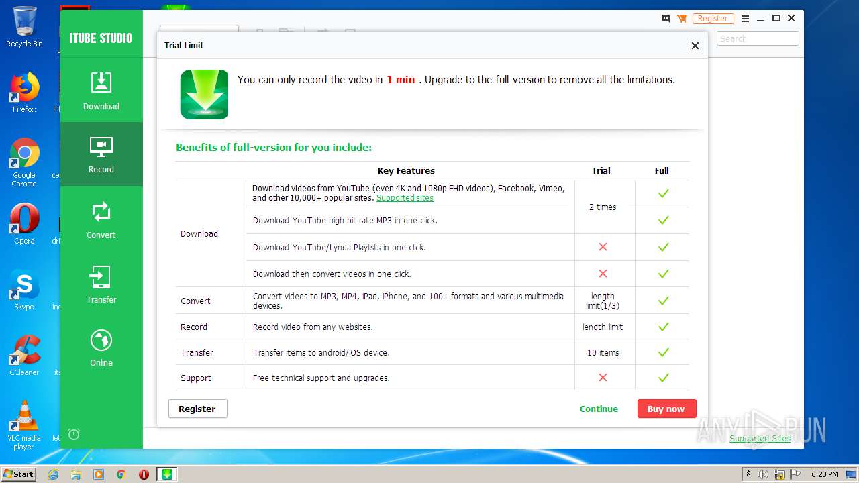Screen dimensions: 859x483
Task: Close the Trial Limit dialog
Action: tap(695, 46)
